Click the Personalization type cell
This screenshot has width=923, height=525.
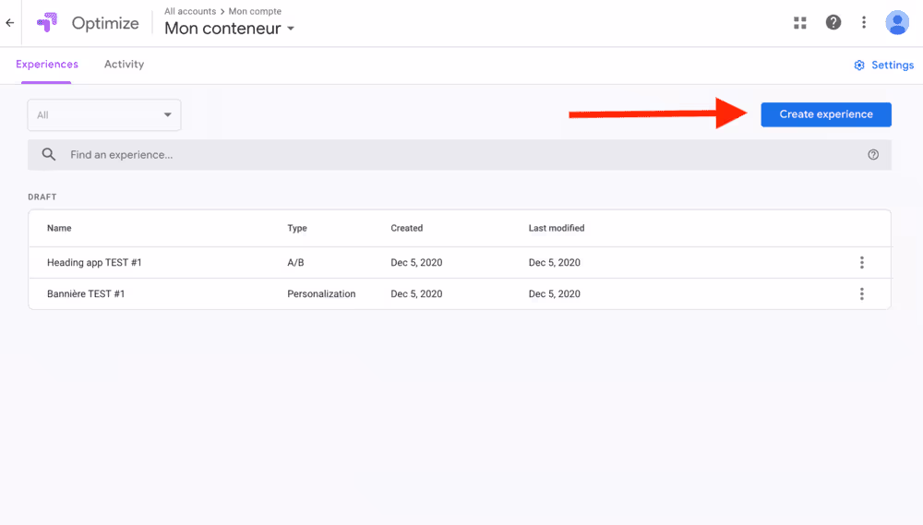click(x=321, y=293)
